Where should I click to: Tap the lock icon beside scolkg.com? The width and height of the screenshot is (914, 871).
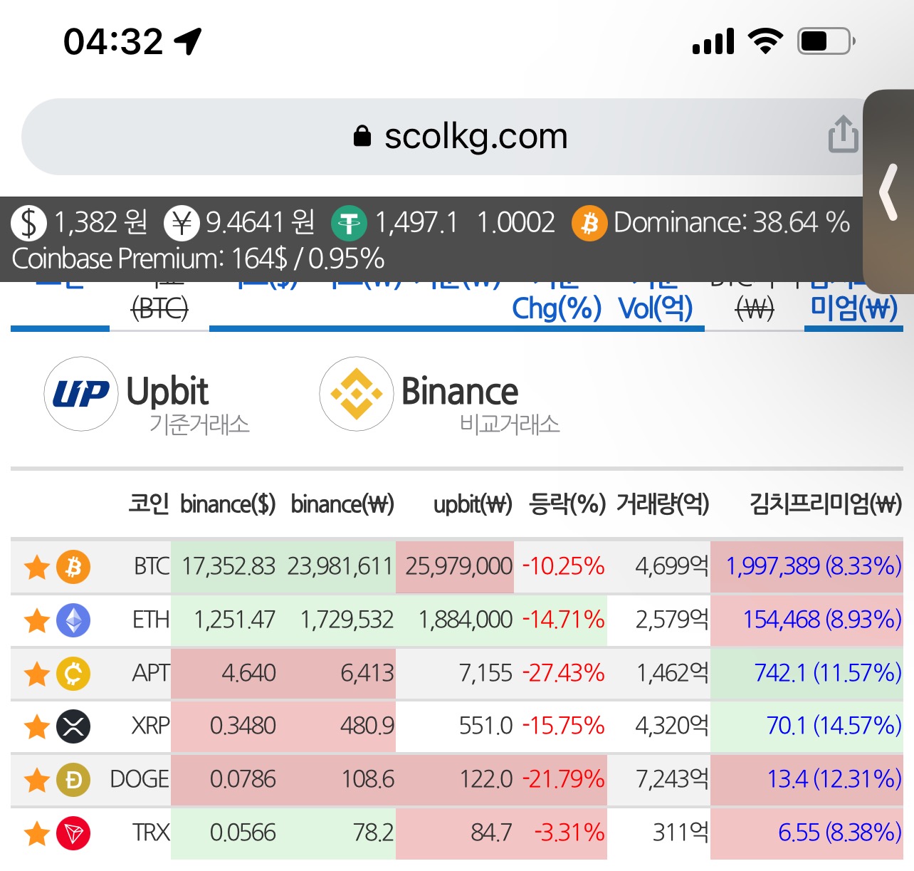[x=362, y=135]
